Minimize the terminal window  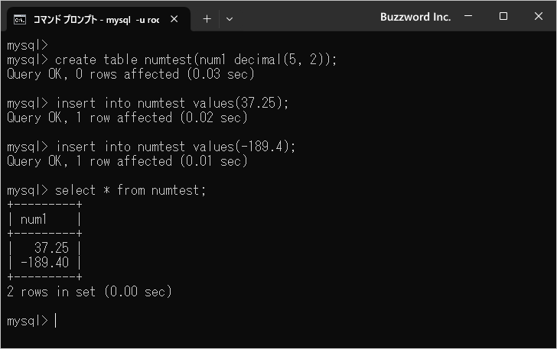[x=468, y=16]
